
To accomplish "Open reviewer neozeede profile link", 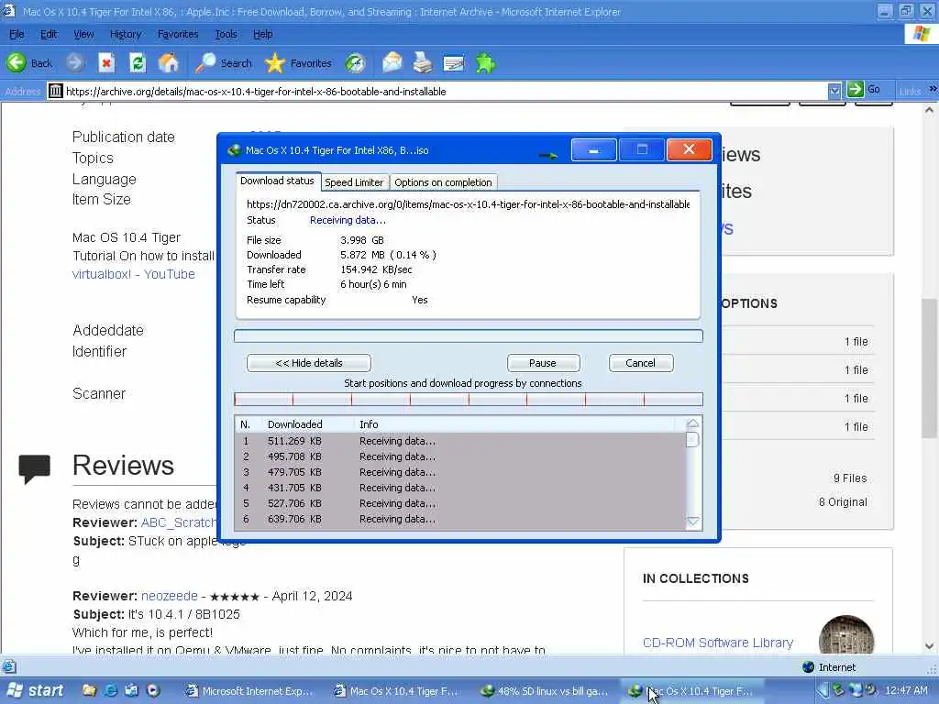I will (x=169, y=596).
